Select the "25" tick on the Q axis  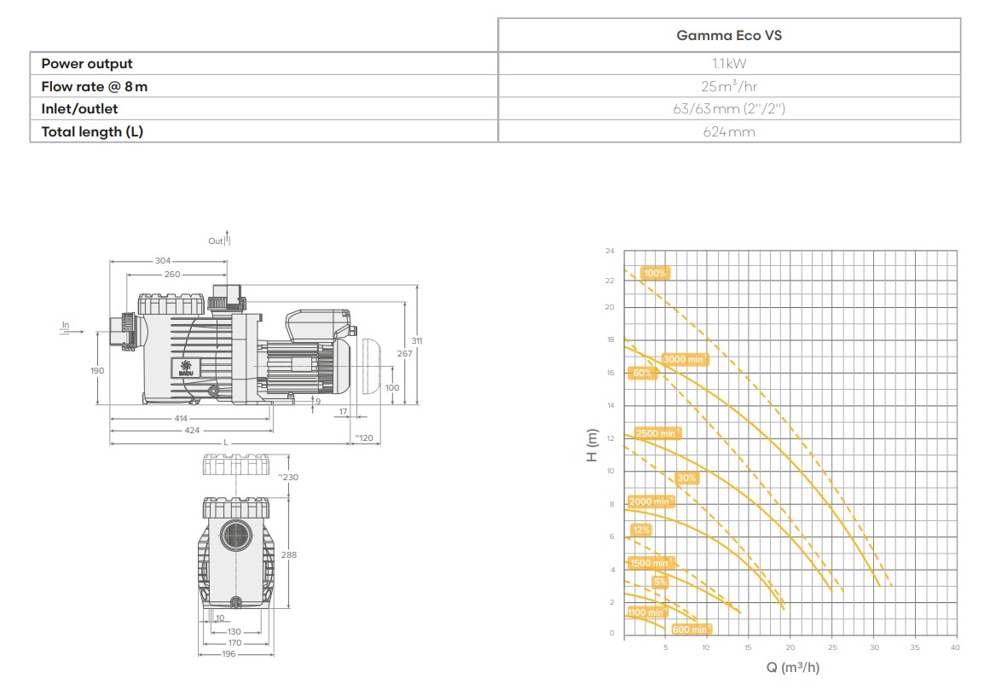point(833,647)
